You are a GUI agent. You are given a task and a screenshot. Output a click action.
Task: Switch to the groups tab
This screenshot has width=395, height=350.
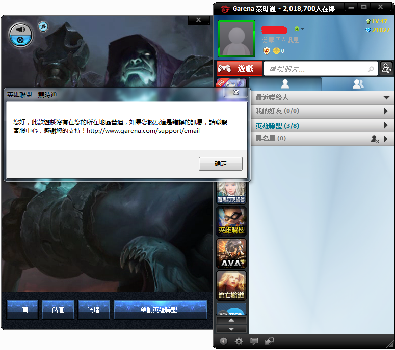pos(358,84)
